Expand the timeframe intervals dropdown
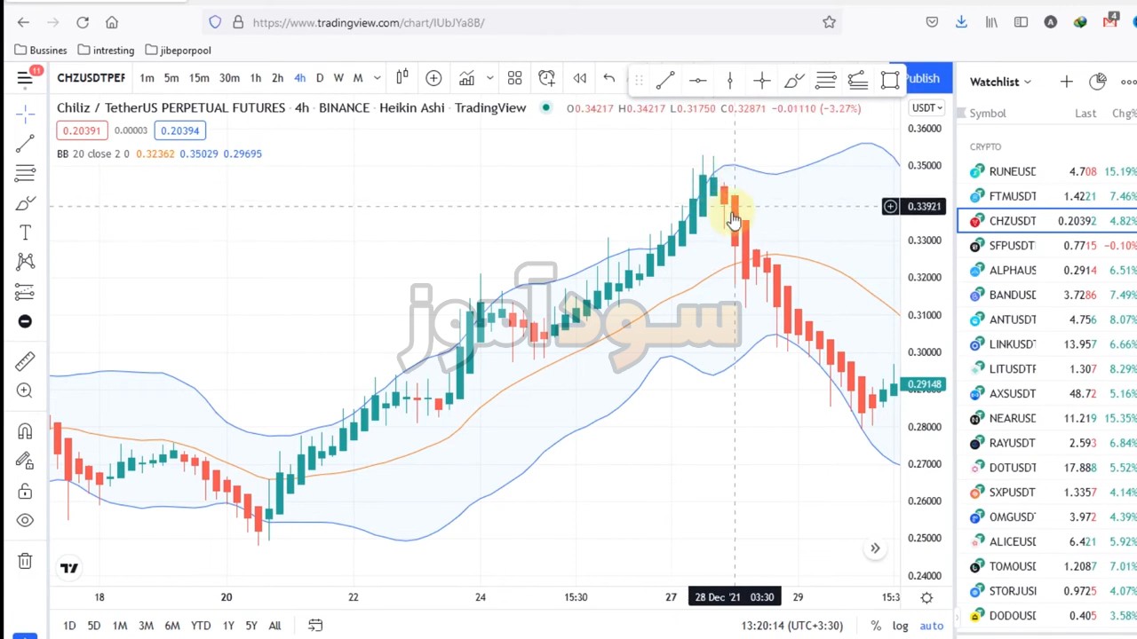This screenshot has height=639, width=1137. 377,78
